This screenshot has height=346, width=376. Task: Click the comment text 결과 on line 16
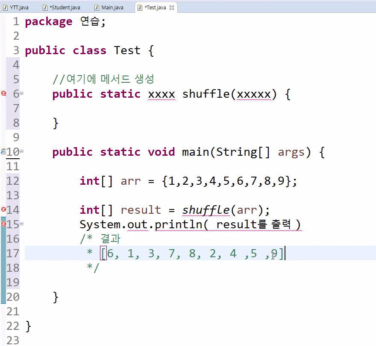point(110,239)
